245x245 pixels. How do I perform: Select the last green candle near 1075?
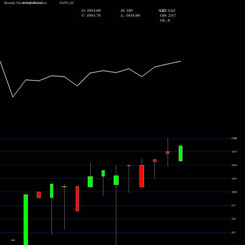pyautogui.click(x=181, y=153)
